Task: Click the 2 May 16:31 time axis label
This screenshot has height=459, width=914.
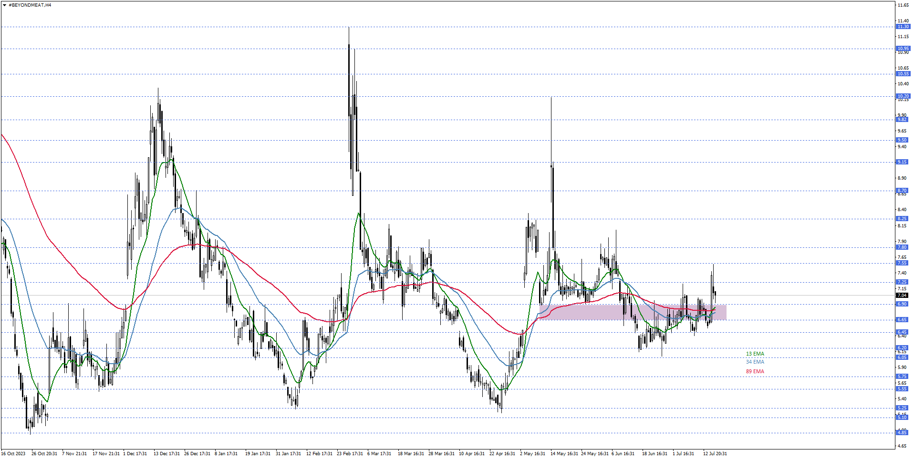Action: pos(533,454)
